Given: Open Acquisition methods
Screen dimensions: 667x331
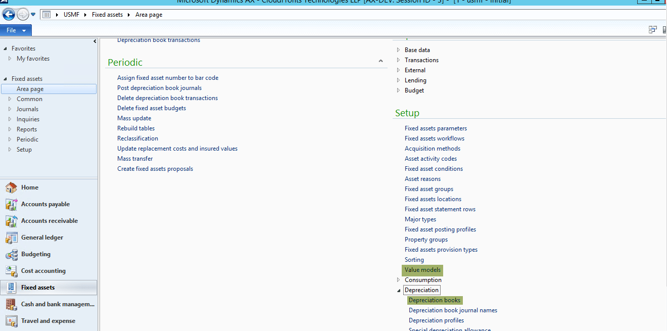Looking at the screenshot, I should [x=433, y=149].
